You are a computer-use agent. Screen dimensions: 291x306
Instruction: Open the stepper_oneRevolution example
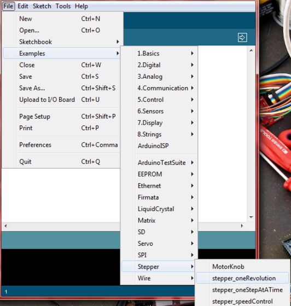242,278
